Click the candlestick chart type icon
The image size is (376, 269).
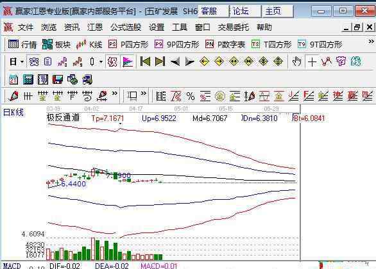[92, 61]
